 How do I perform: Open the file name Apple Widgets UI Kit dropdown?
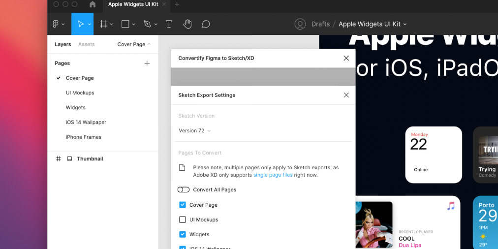(x=373, y=24)
